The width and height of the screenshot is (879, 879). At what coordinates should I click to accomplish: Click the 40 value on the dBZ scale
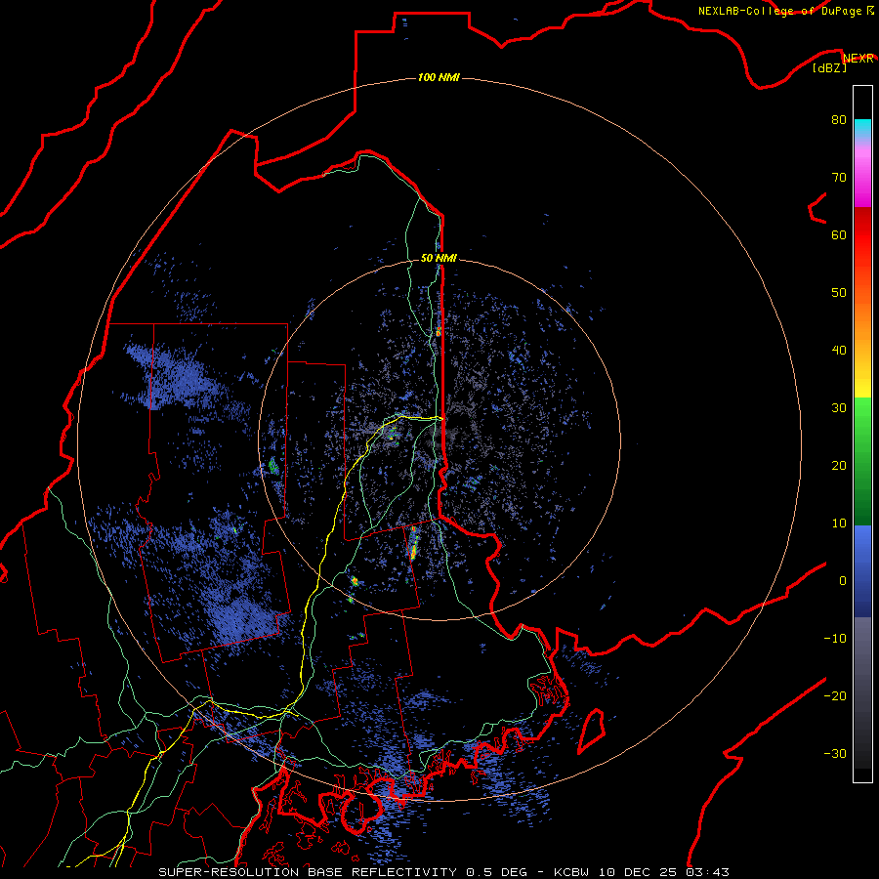[x=839, y=351]
